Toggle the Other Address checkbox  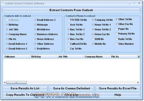35,44
